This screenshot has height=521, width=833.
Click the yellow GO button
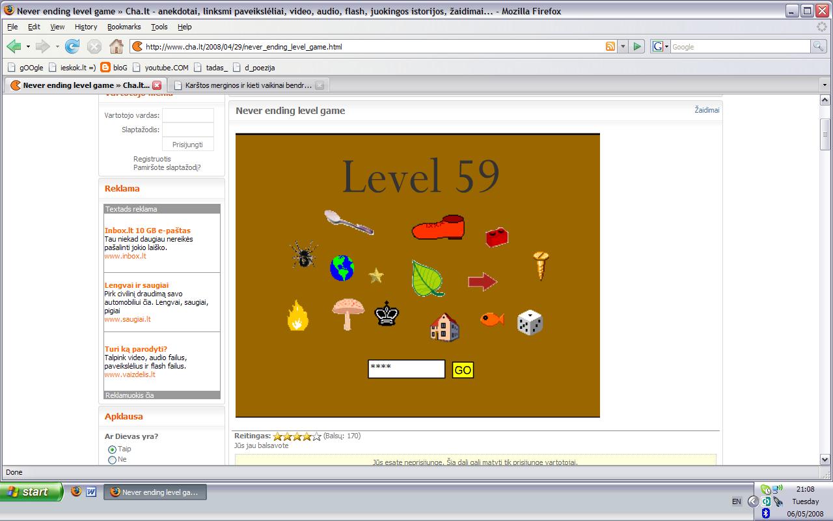pyautogui.click(x=463, y=370)
